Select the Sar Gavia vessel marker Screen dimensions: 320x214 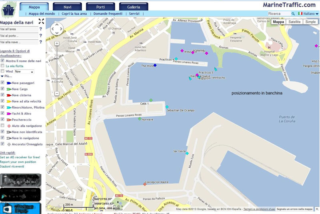(187, 153)
